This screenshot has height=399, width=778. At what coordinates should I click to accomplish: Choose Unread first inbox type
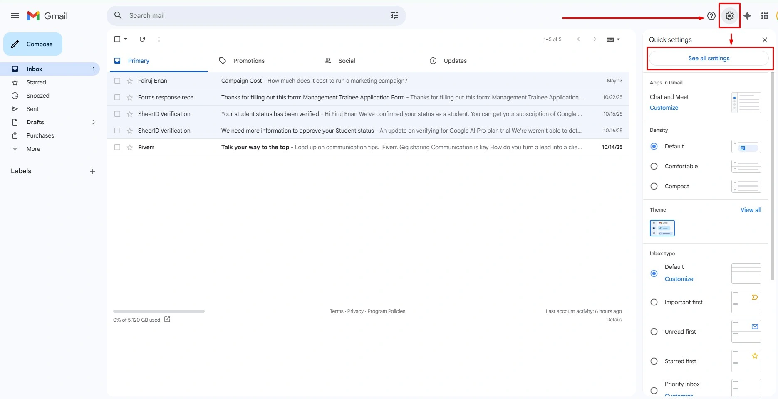pyautogui.click(x=654, y=332)
